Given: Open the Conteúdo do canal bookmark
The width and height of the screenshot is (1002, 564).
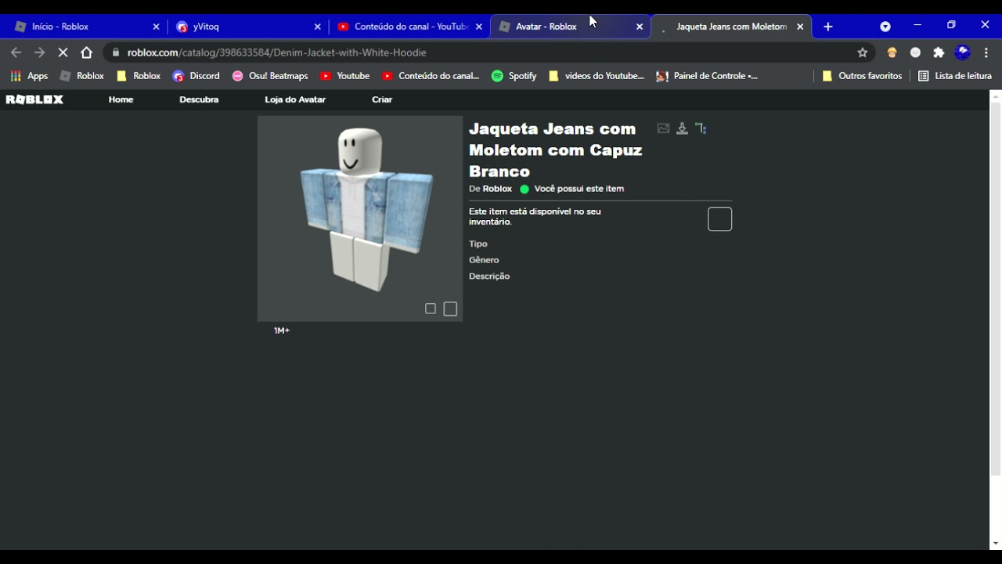Looking at the screenshot, I should [x=431, y=76].
